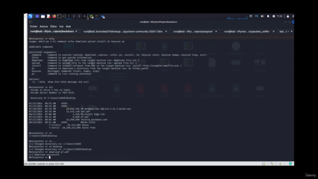The height and width of the screenshot is (179, 318).
Task: Open the volume speaker tray icon
Action: pos(262,16)
